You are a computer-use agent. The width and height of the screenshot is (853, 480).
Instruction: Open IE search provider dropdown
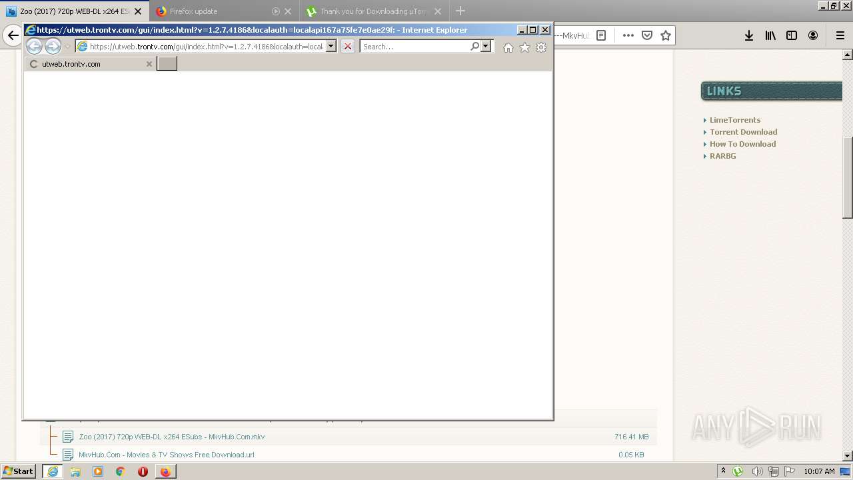pos(486,47)
